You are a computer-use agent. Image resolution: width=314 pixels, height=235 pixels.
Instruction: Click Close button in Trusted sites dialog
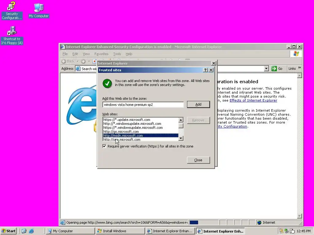pyautogui.click(x=198, y=160)
